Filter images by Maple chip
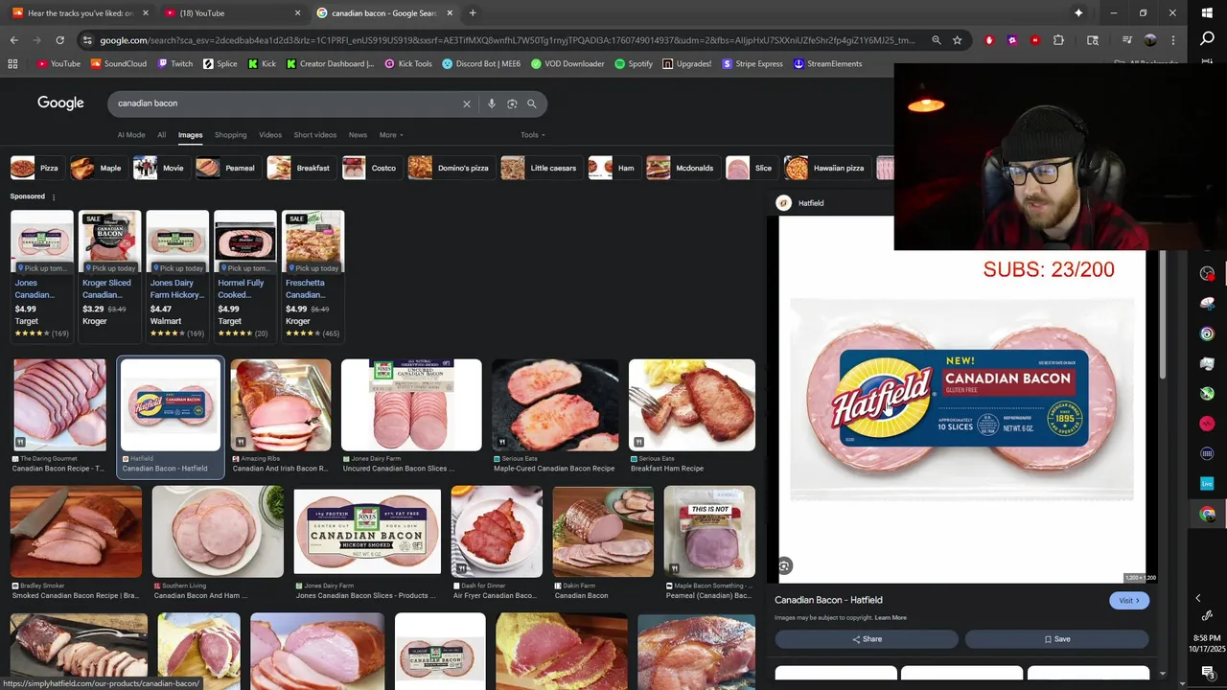This screenshot has width=1227, height=690. 97,168
